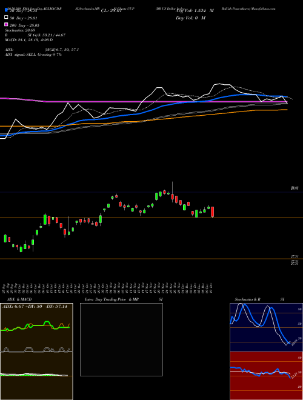The height and width of the screenshot is (400, 303).
Task: Click the blue 20 Day legend swatch
Action: 6,10
